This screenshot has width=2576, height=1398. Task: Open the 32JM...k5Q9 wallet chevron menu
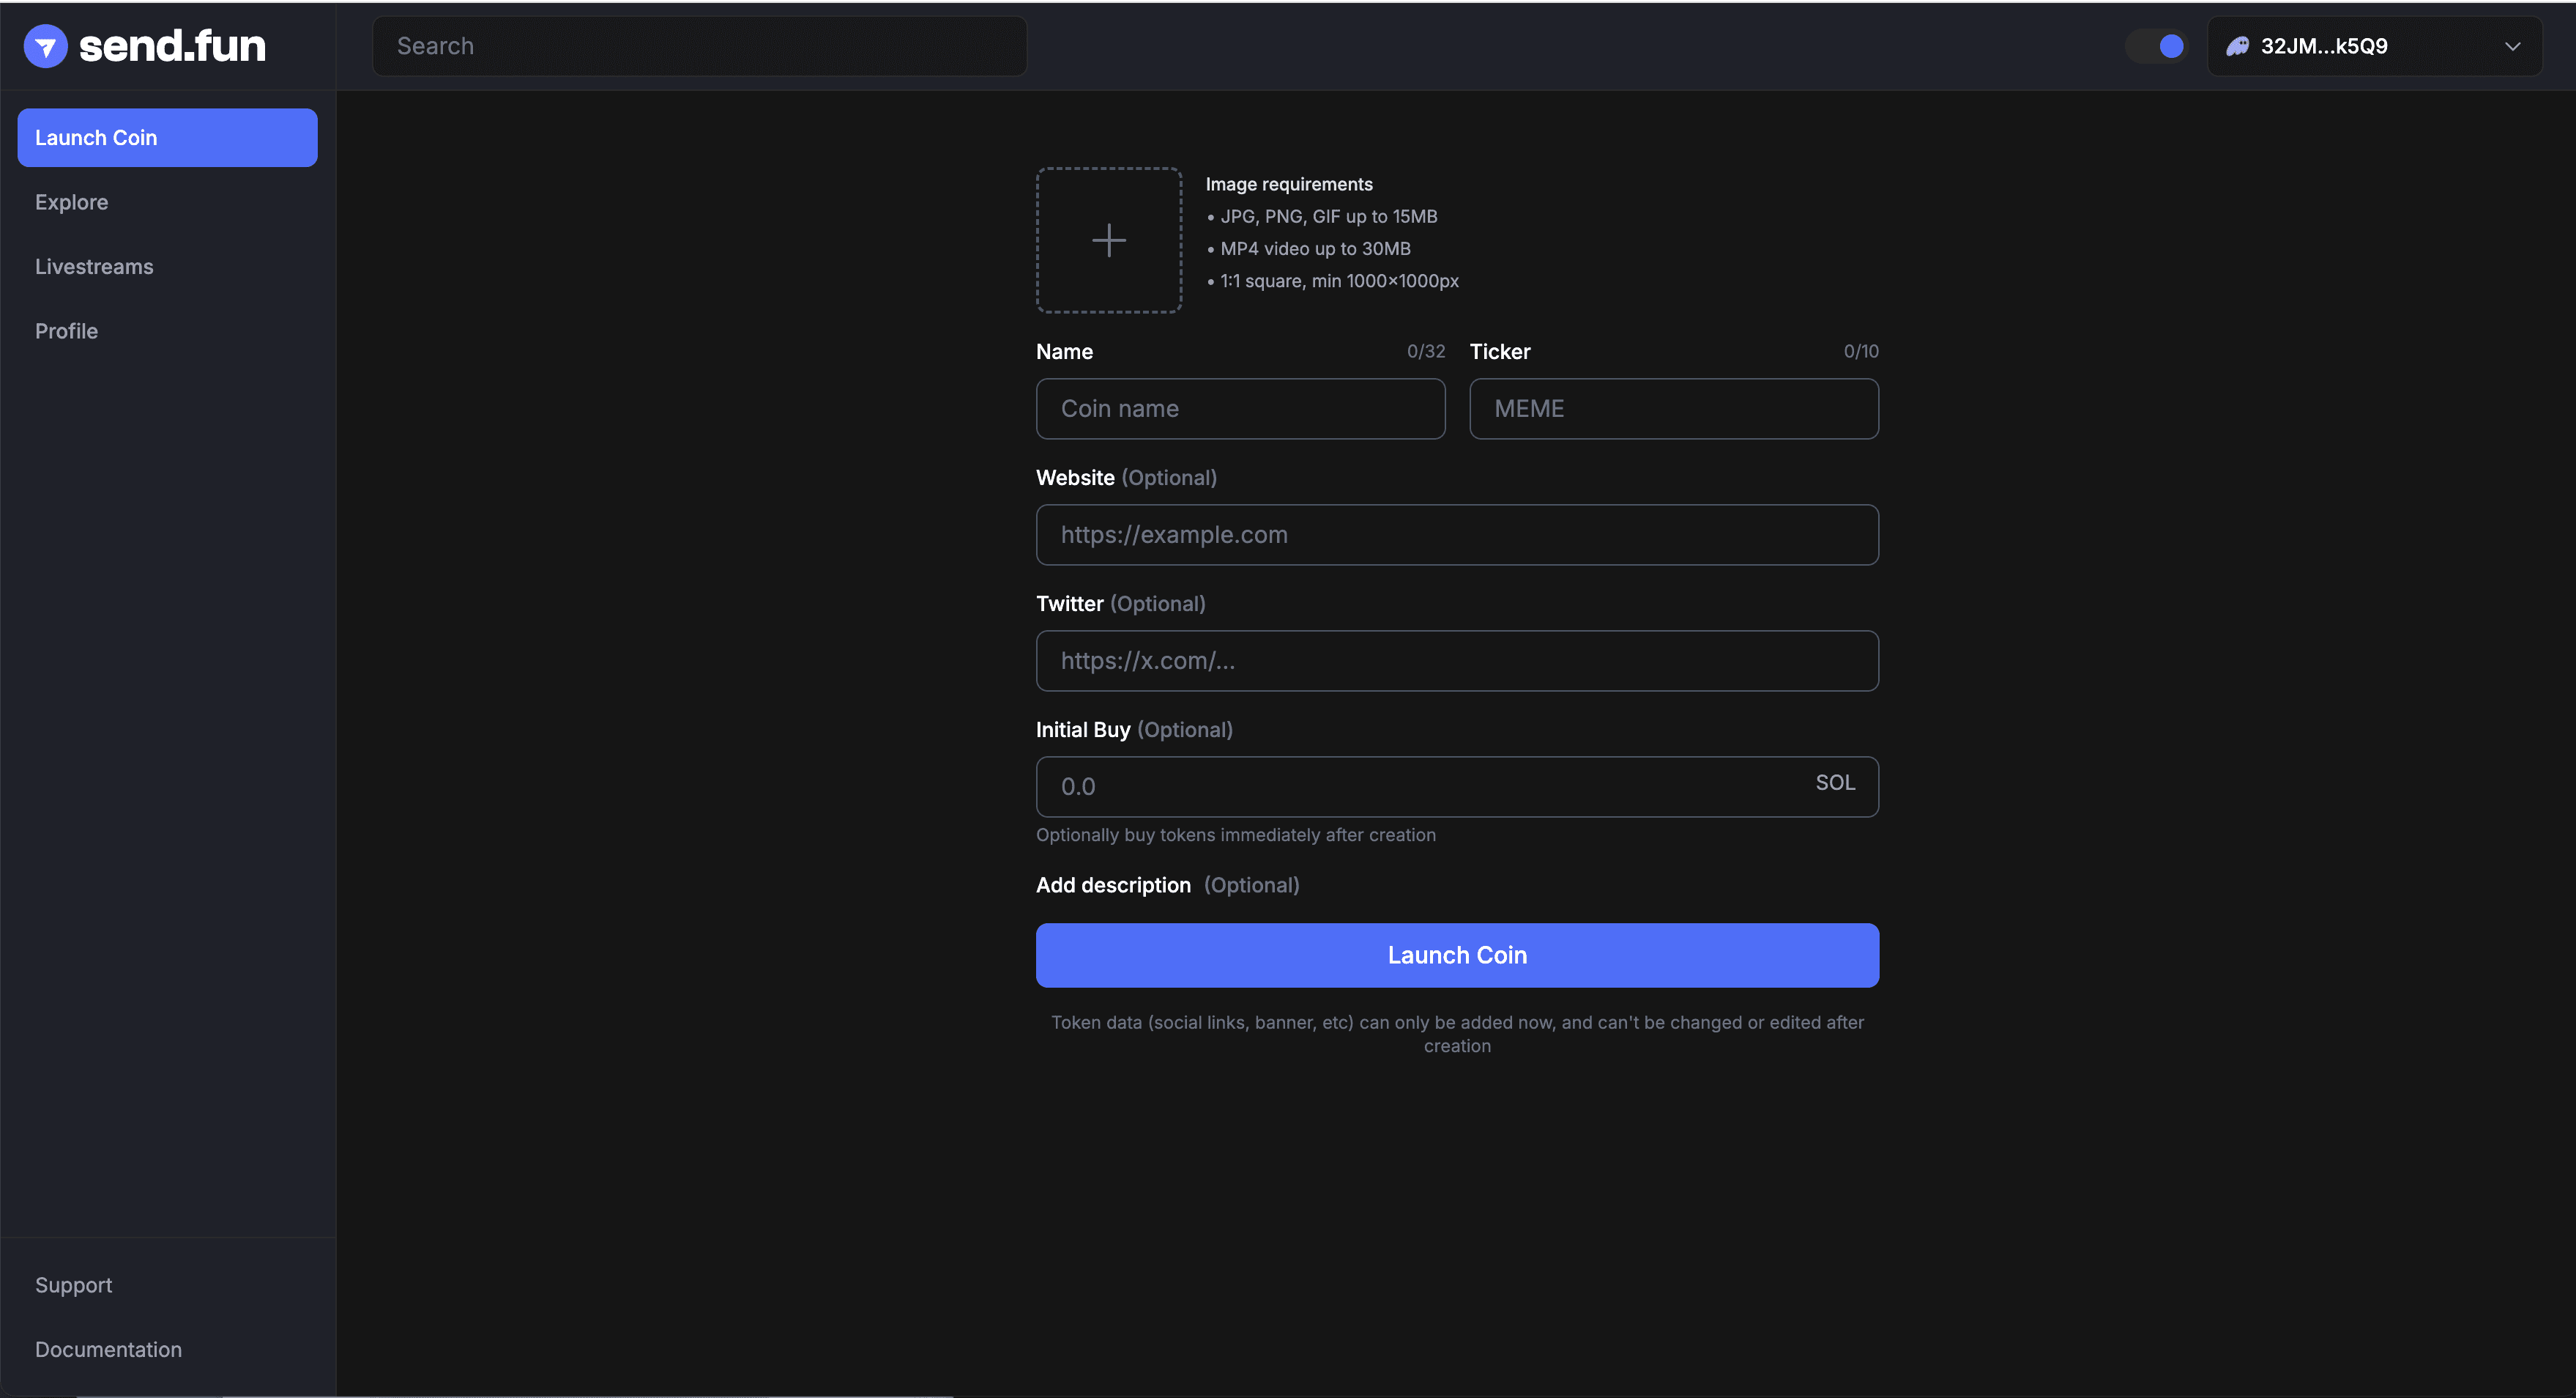[2513, 46]
